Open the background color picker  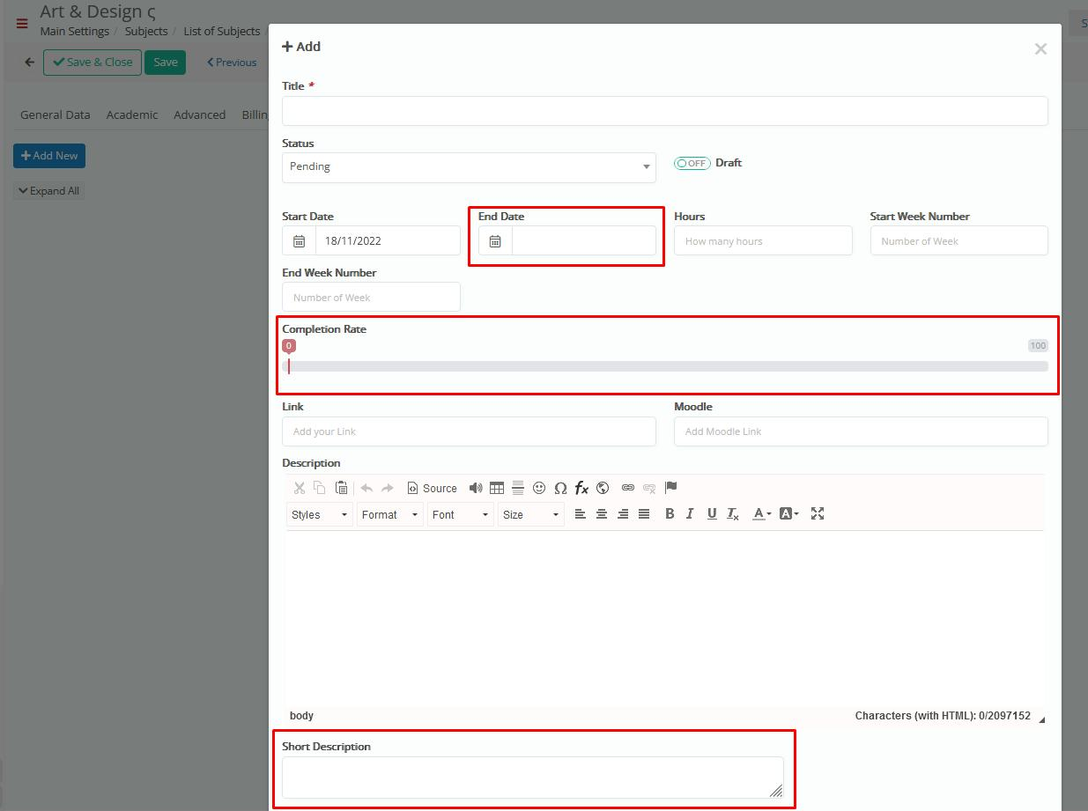[789, 514]
